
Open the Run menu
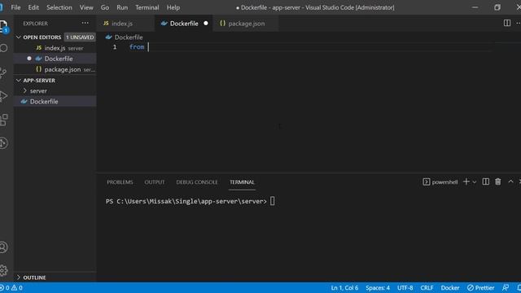(x=122, y=7)
